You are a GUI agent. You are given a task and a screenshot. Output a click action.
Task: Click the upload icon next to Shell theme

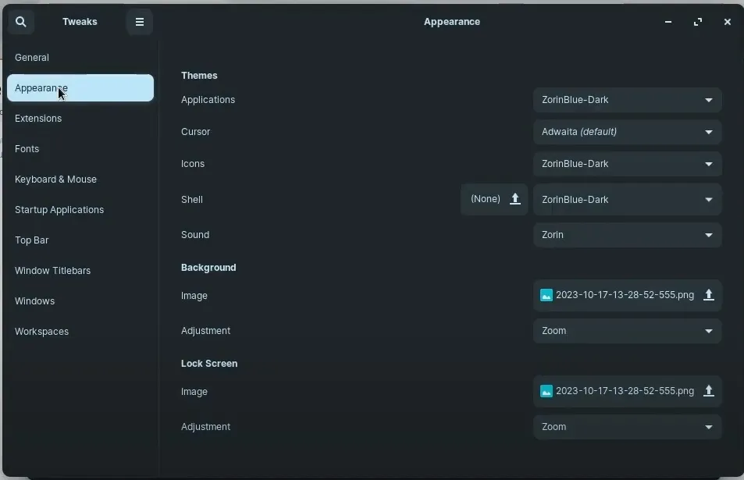click(514, 199)
